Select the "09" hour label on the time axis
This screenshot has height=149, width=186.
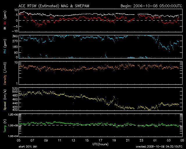pos(46,140)
